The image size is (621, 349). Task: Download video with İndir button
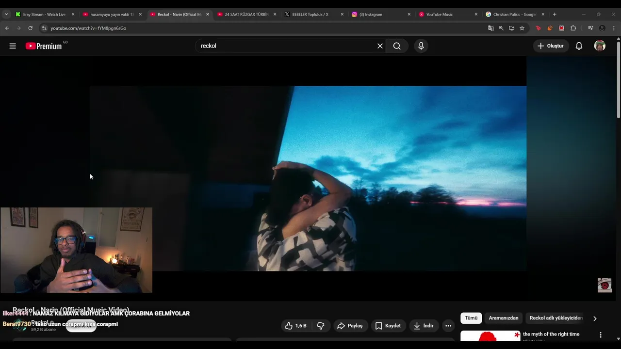424,326
